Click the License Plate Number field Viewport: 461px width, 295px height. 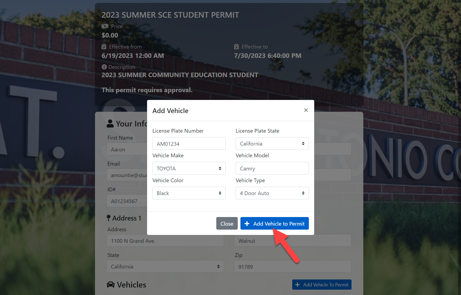point(189,144)
